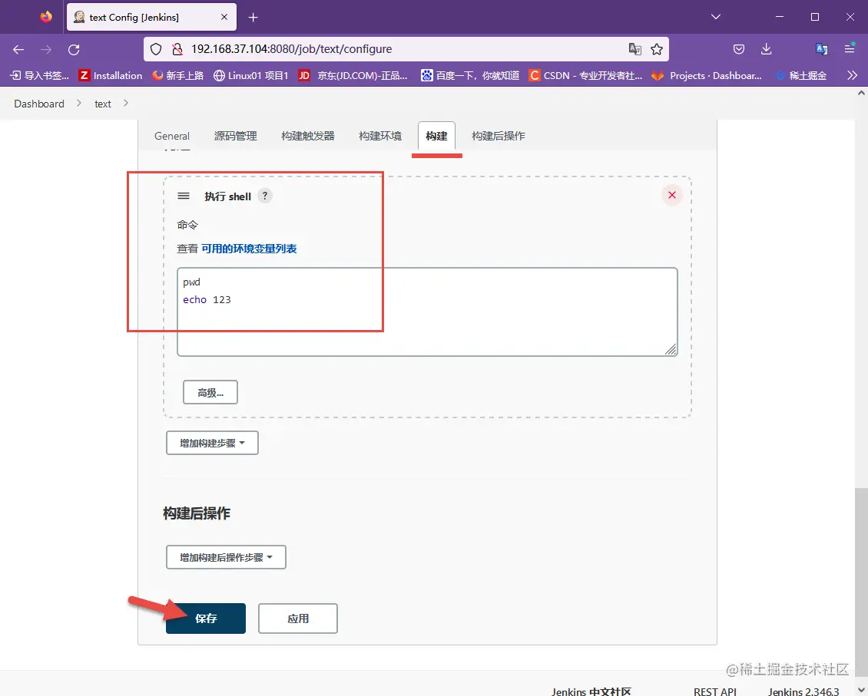Bookmark the page with the star icon

tap(657, 48)
